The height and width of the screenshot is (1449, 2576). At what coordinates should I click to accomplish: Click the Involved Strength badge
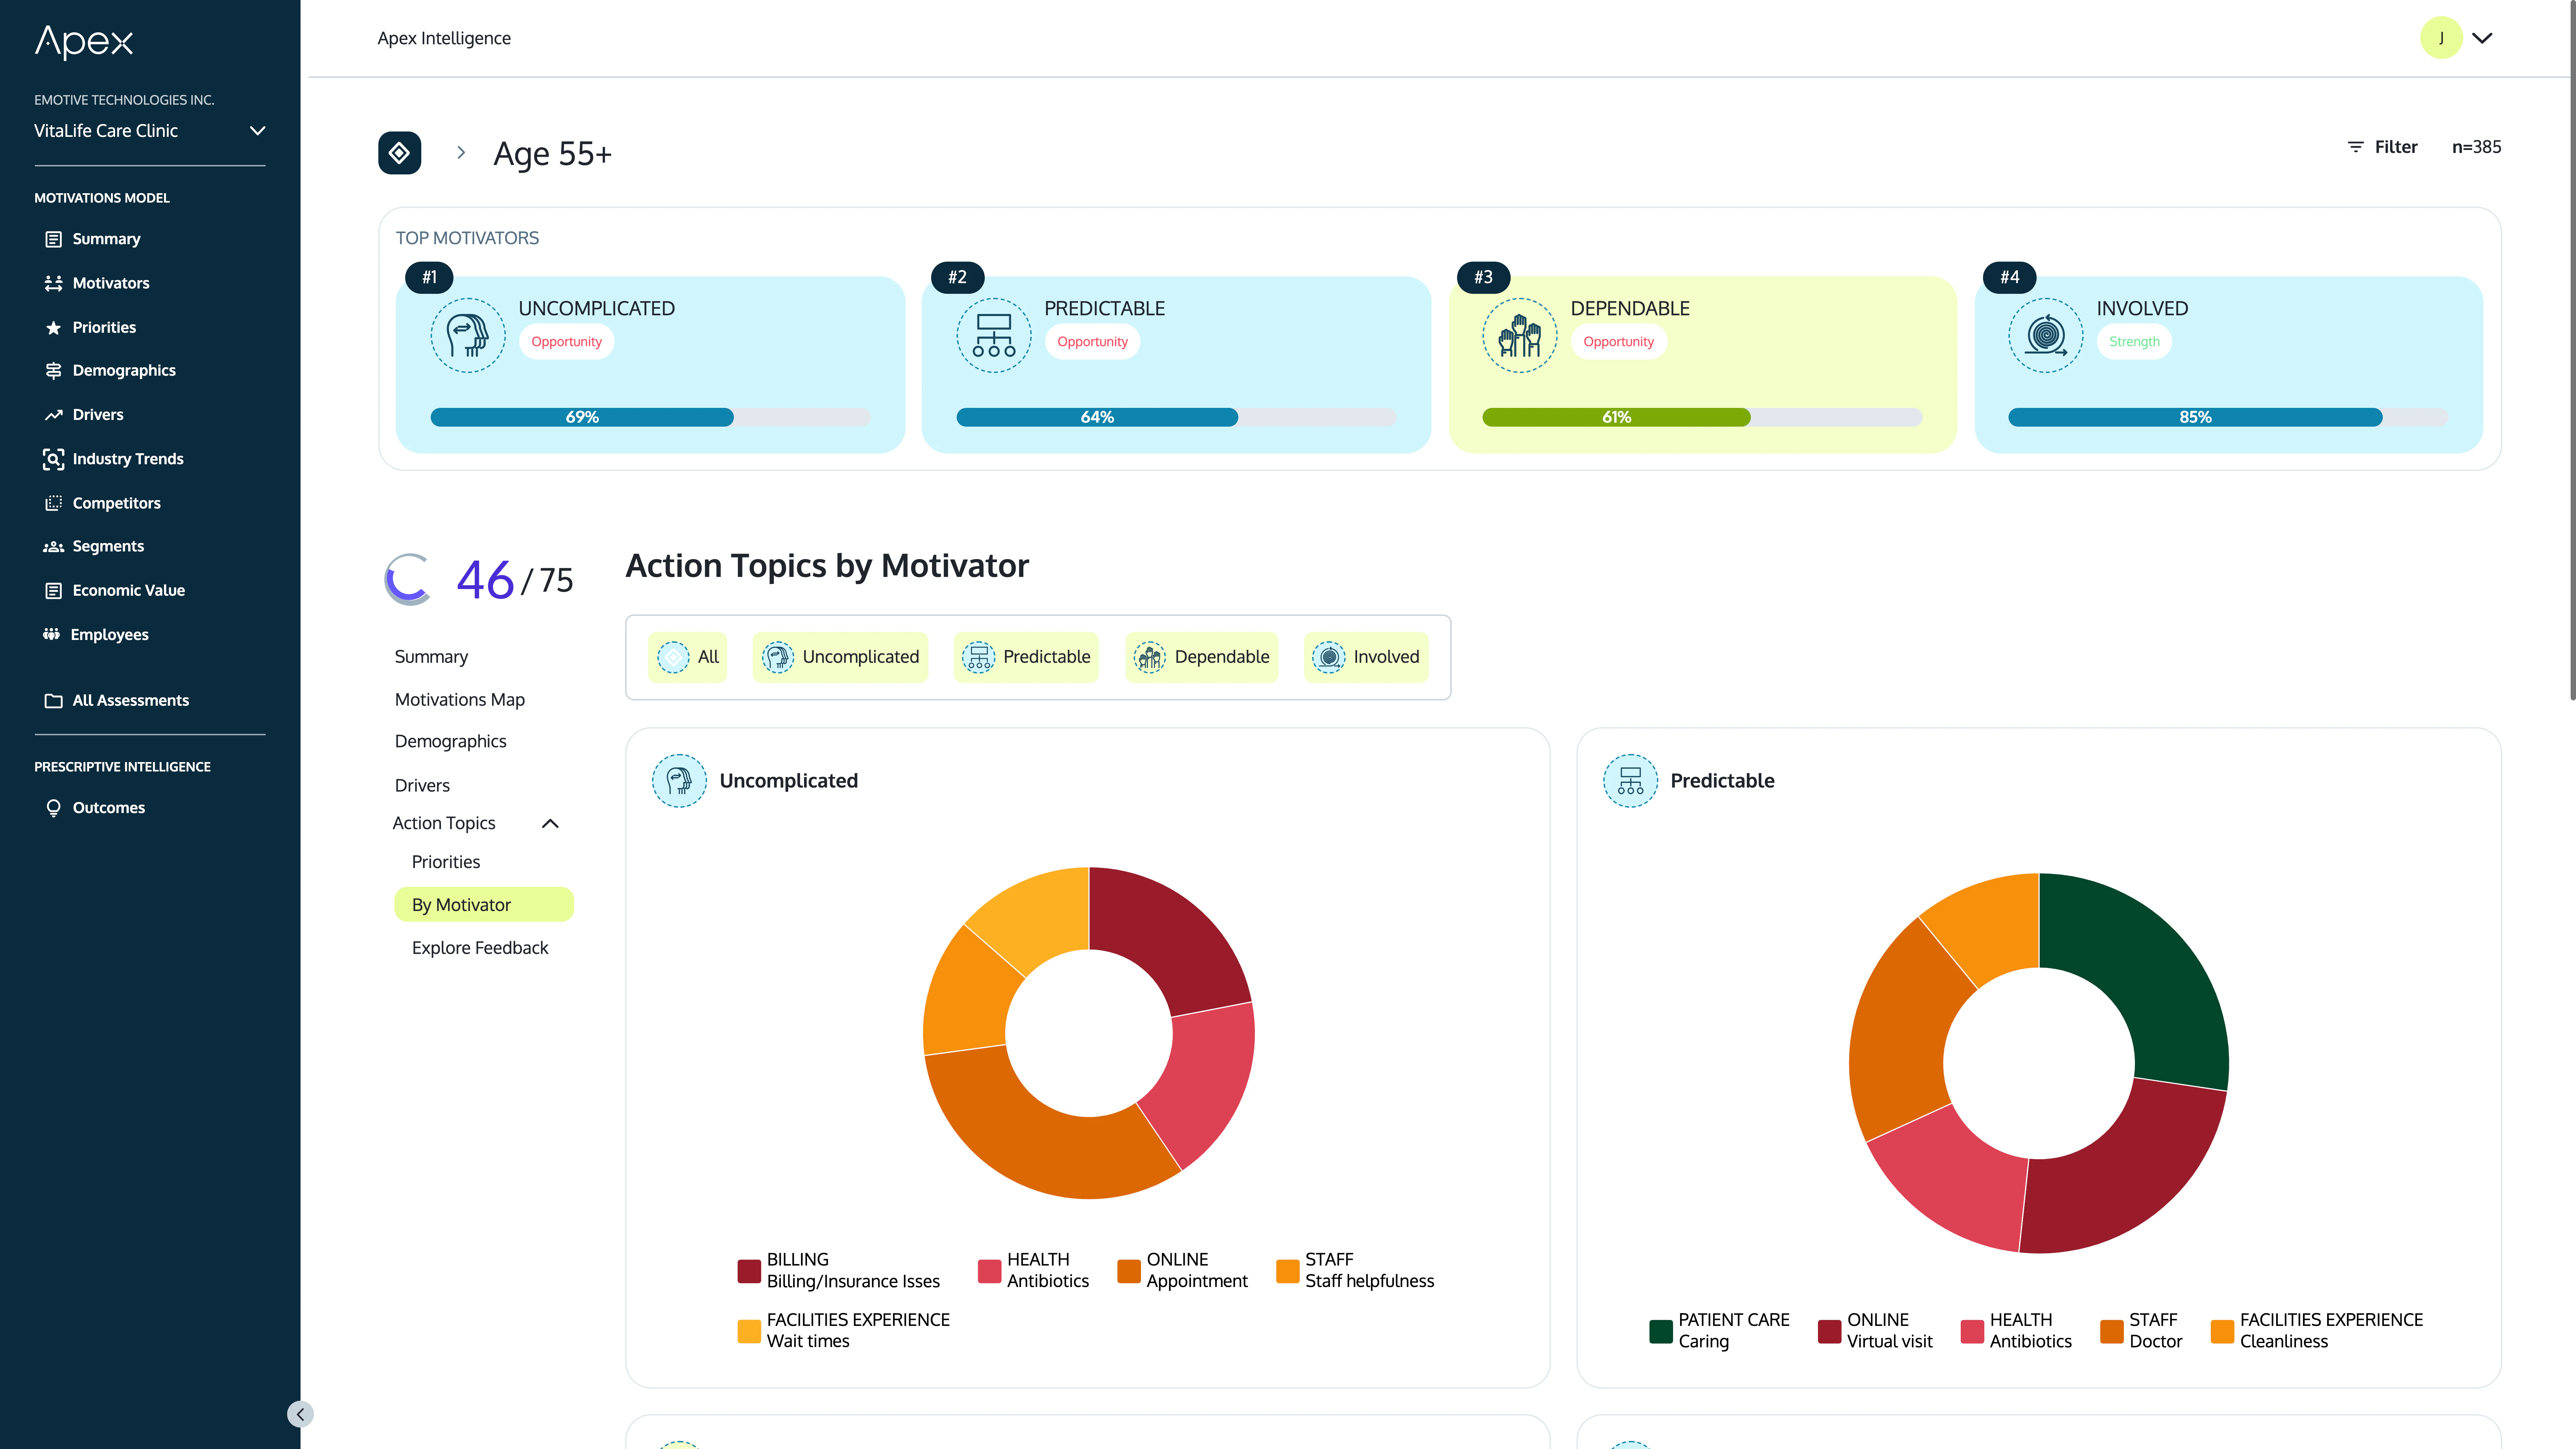click(x=2134, y=342)
